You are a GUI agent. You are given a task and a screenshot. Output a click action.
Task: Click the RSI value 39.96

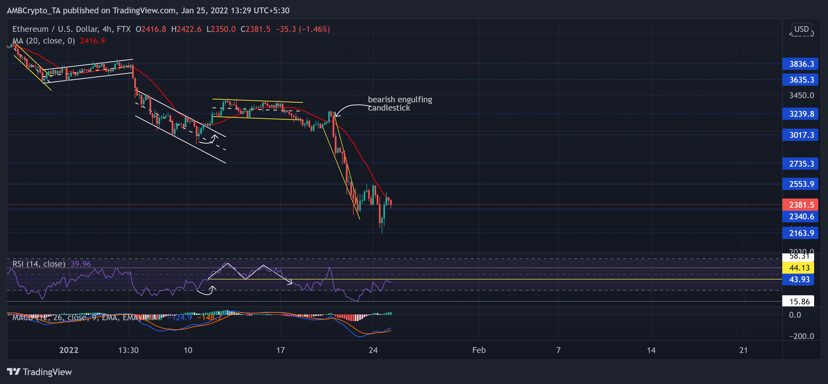[x=81, y=264]
